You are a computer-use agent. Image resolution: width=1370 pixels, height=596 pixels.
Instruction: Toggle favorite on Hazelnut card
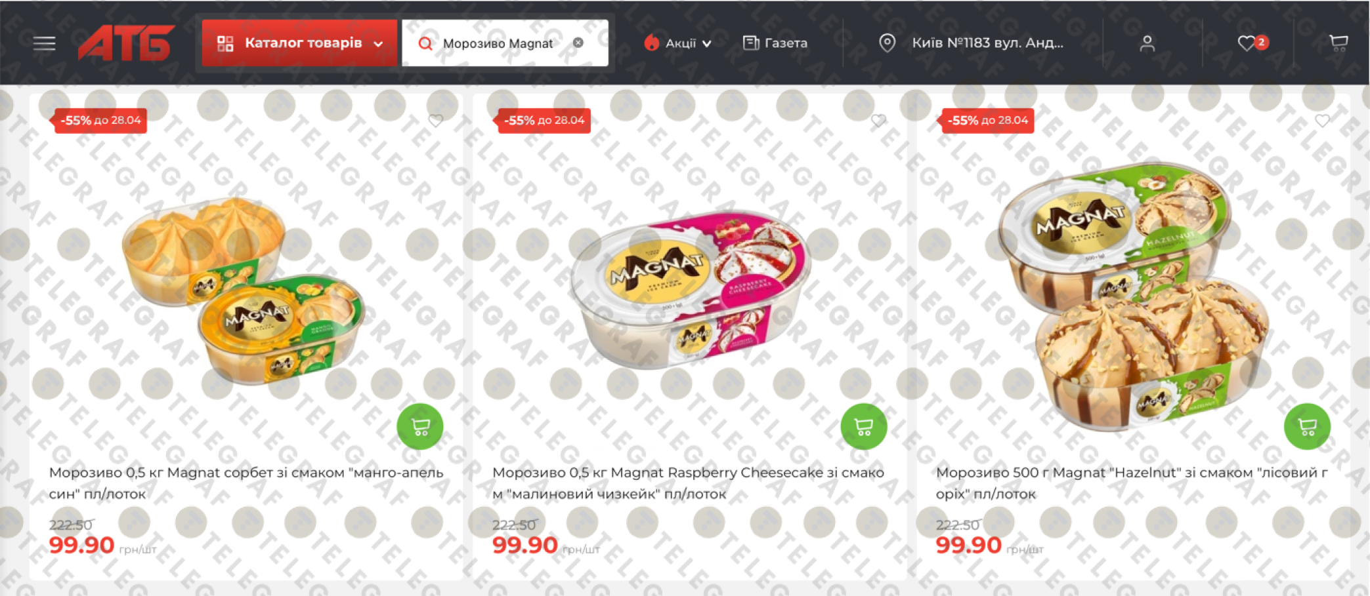[1322, 121]
